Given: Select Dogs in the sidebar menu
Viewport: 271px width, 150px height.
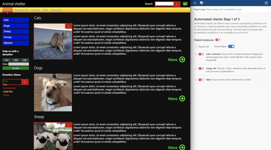Looking at the screenshot, I should coord(16,26).
